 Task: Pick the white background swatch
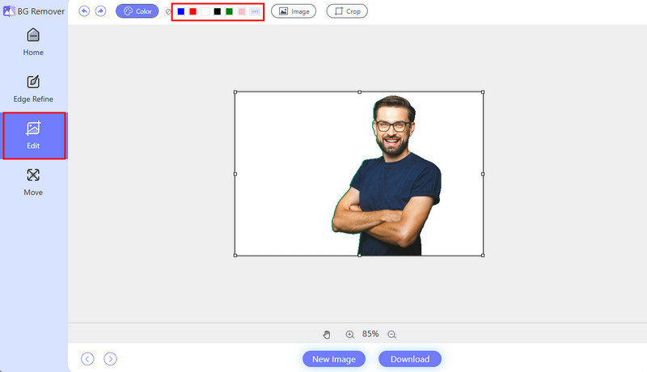[205, 11]
